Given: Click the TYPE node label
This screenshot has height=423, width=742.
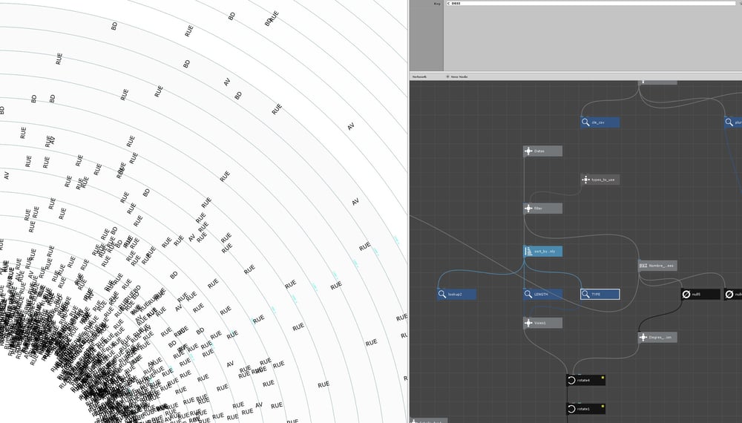Looking at the screenshot, I should 596,295.
